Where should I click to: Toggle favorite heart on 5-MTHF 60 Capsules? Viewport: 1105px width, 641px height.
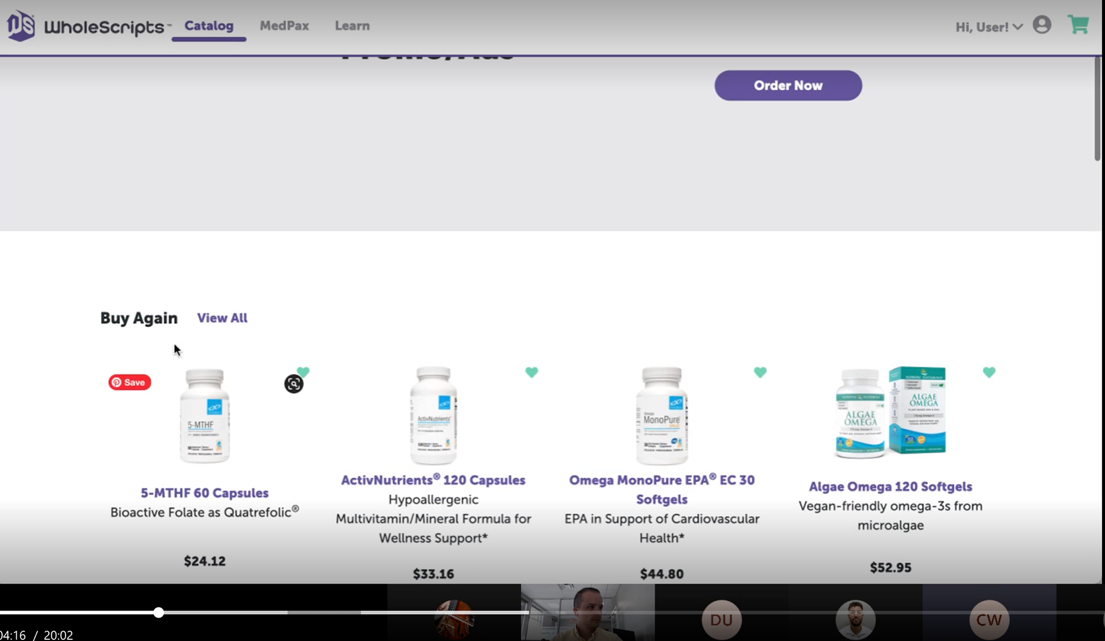pyautogui.click(x=303, y=372)
